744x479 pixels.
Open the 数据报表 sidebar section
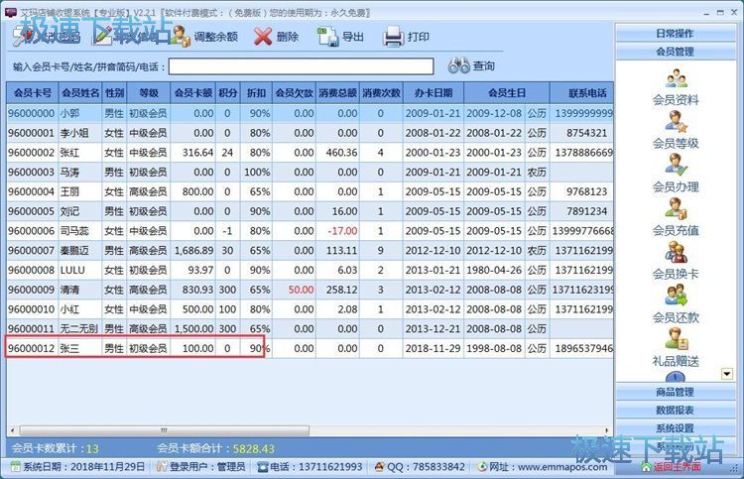676,410
